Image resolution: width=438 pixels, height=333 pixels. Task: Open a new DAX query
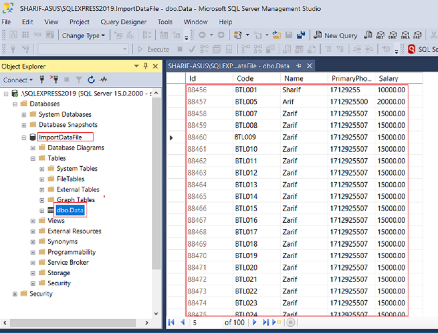click(x=418, y=35)
